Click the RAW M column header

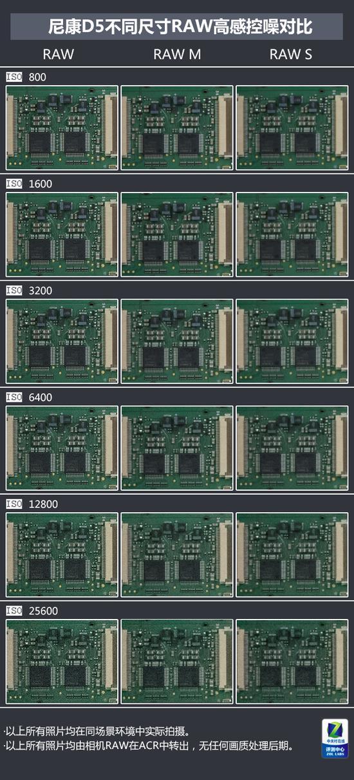(177, 55)
